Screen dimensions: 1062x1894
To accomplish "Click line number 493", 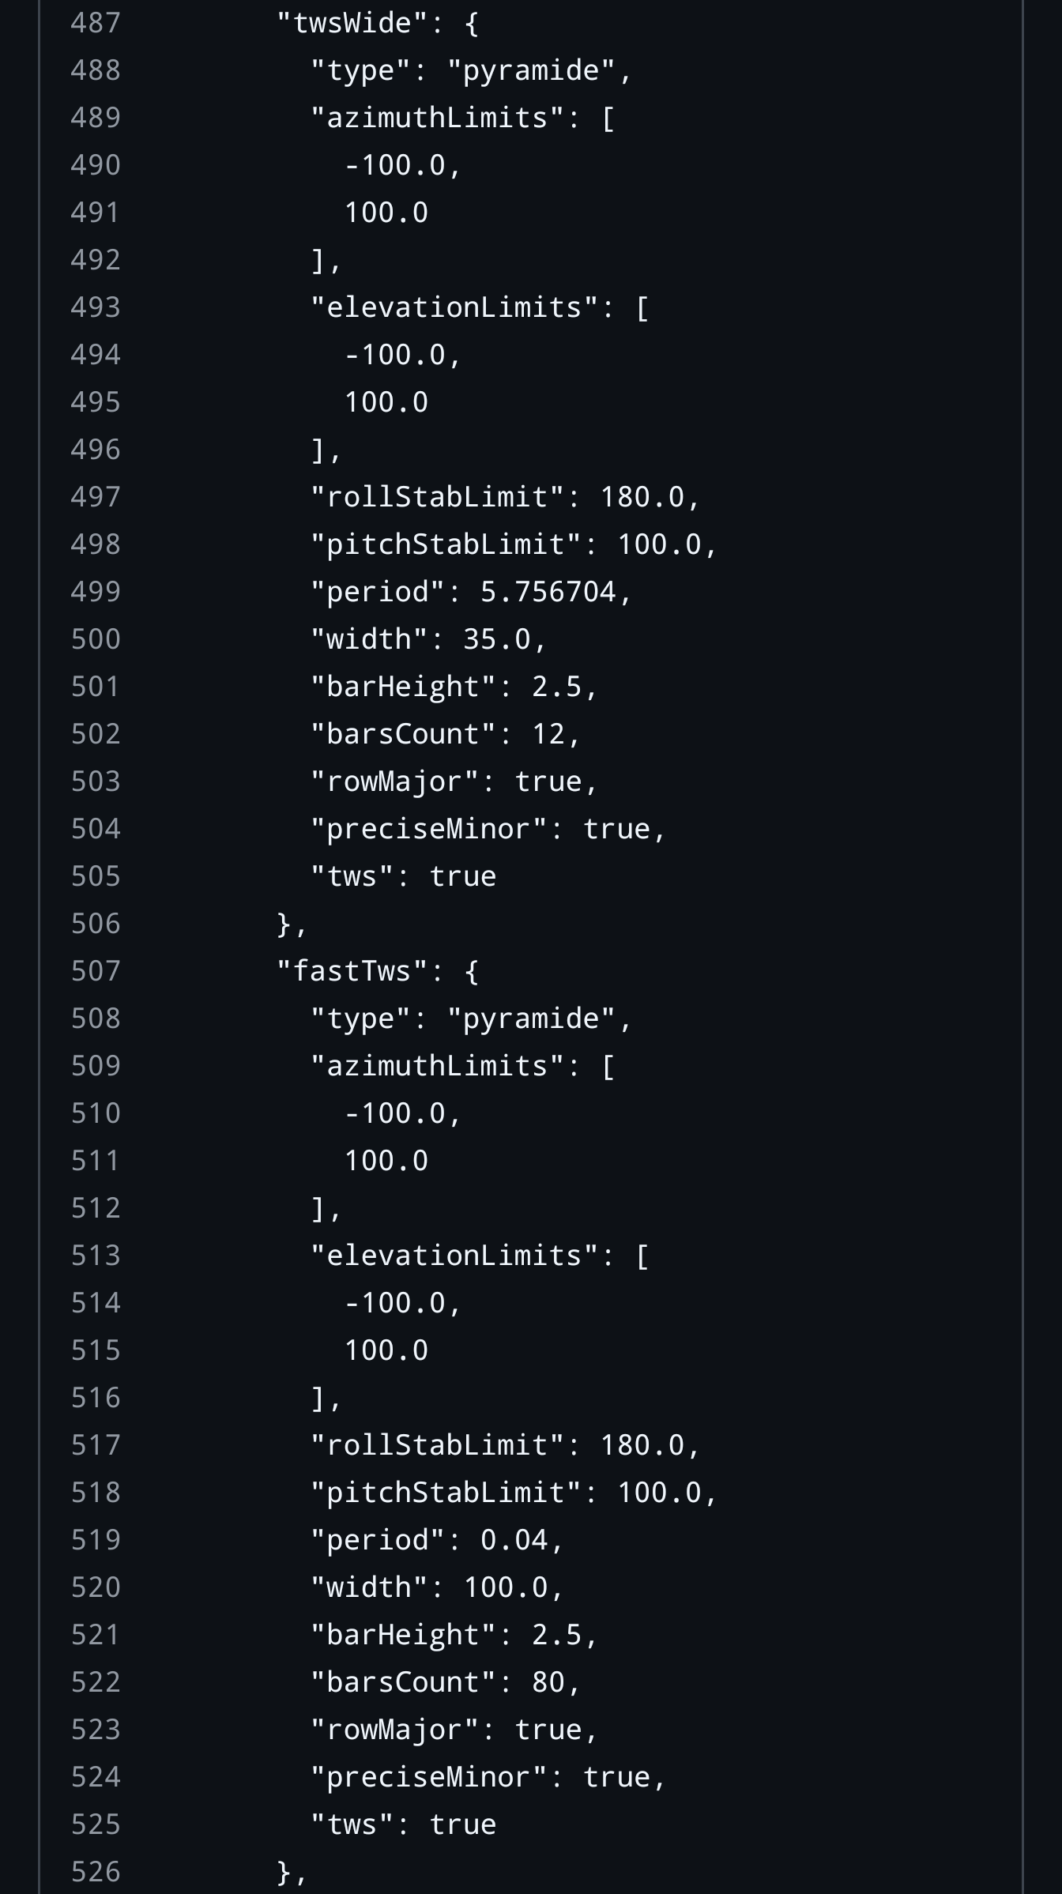I will click(x=96, y=307).
